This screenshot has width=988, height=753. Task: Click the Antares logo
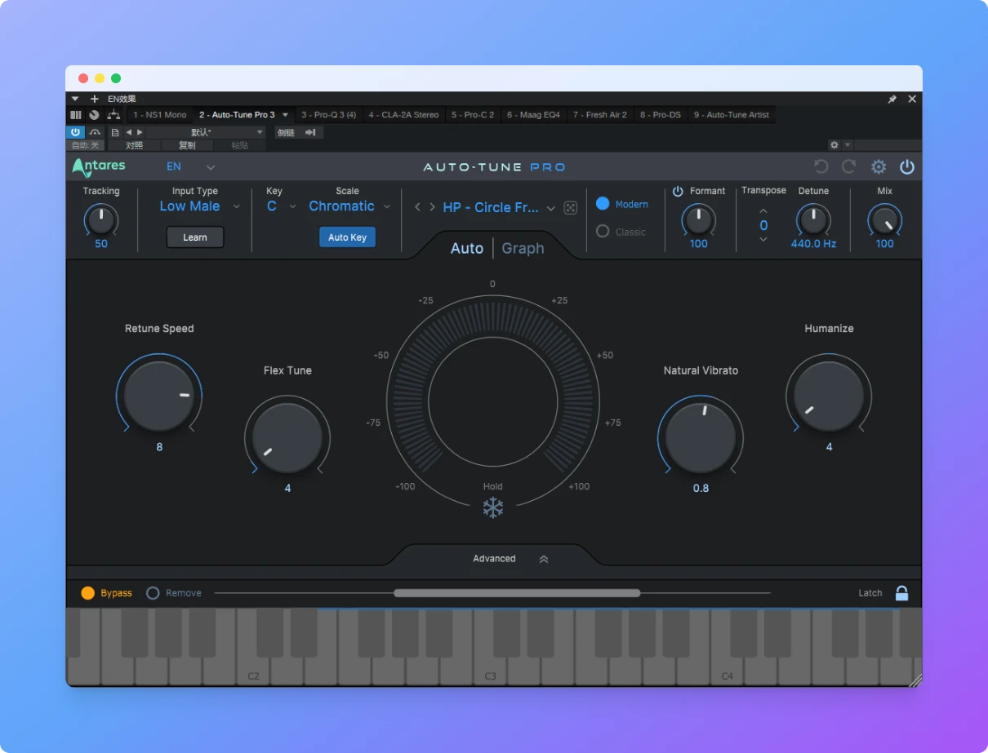tap(98, 166)
